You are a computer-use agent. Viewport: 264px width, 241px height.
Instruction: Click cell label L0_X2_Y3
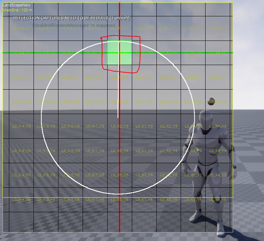[169, 126]
